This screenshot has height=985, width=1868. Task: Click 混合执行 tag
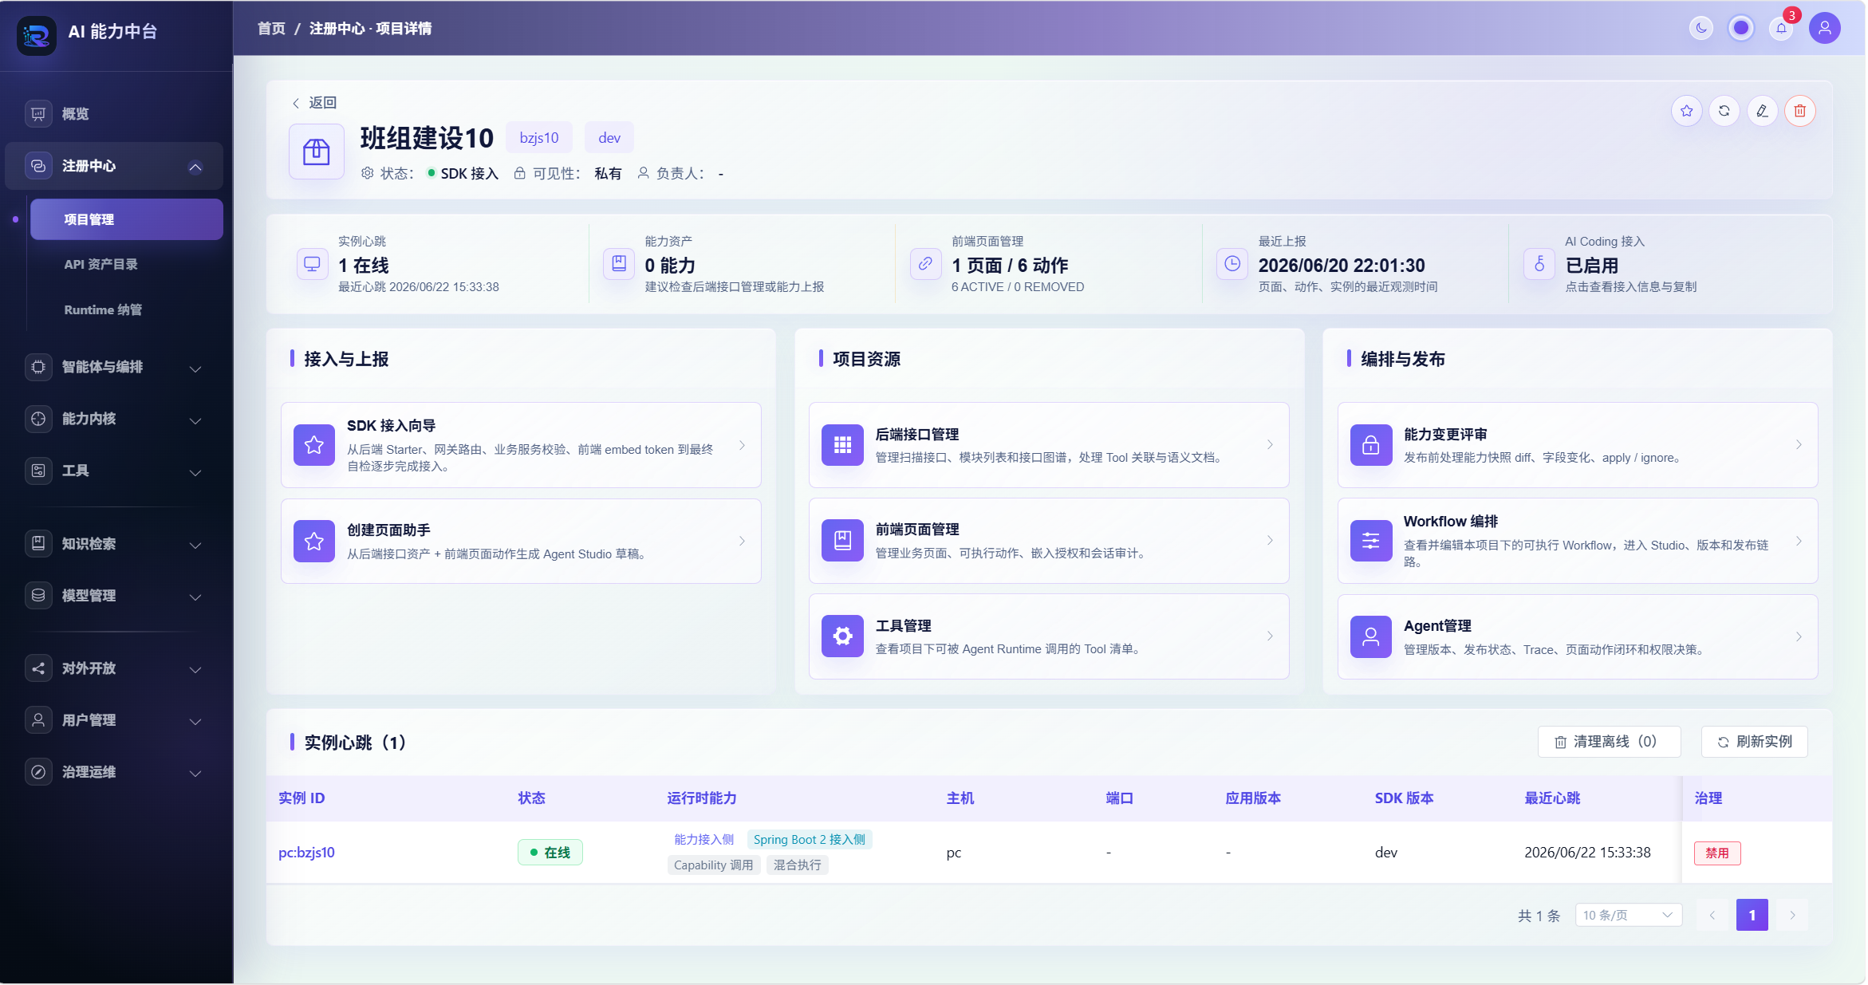(797, 865)
